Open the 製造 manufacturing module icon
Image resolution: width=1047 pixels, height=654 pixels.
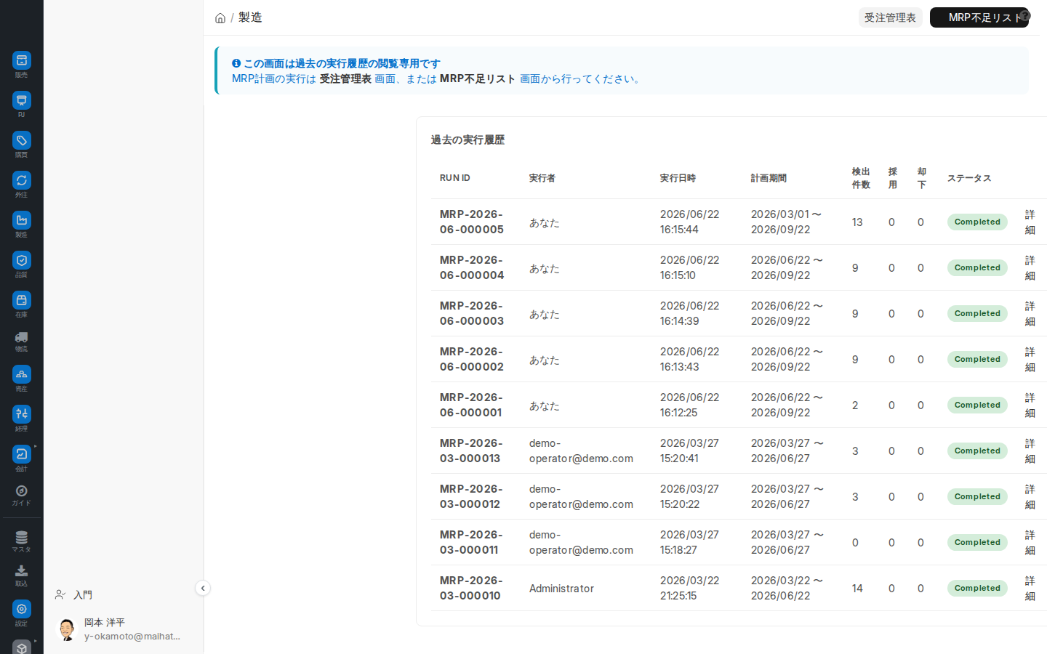[22, 220]
